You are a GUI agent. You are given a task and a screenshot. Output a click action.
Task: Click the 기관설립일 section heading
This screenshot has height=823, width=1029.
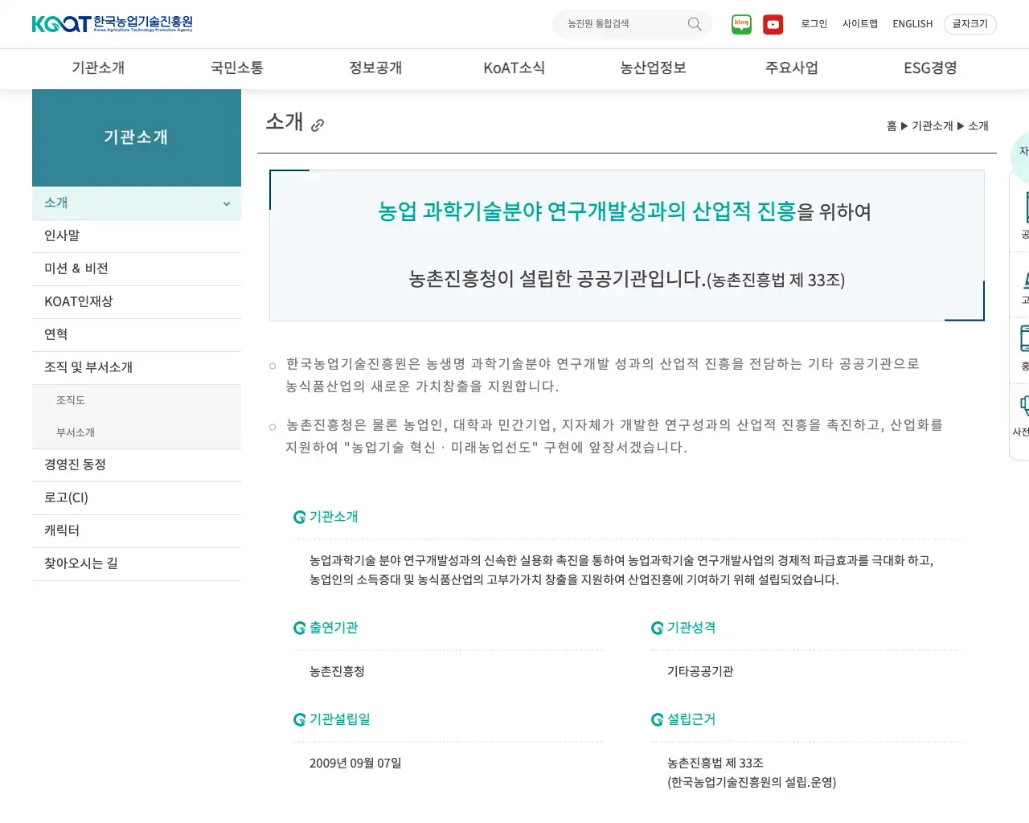click(x=339, y=719)
